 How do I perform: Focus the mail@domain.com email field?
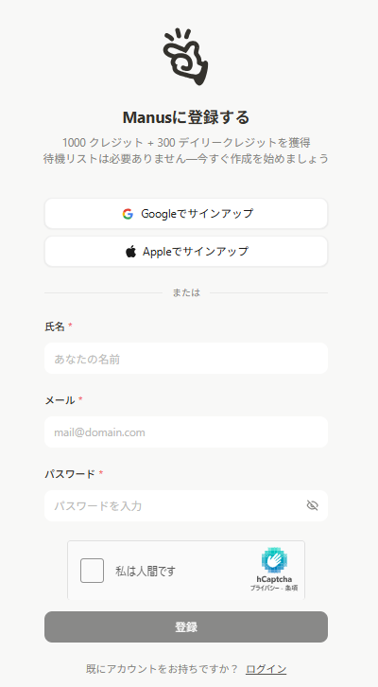coord(186,432)
